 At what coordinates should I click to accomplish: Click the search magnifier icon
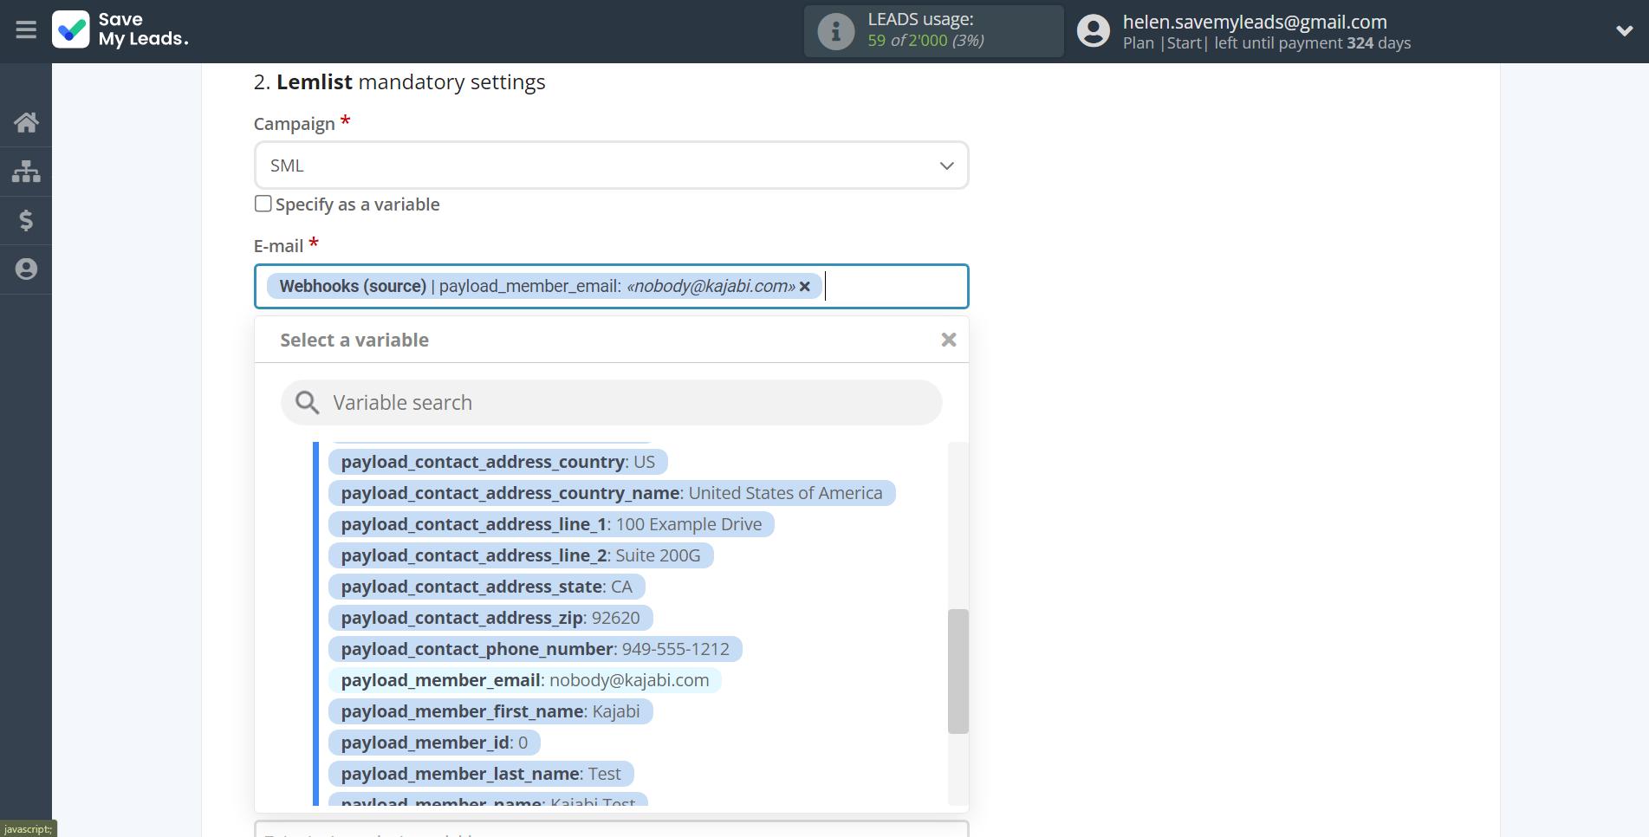pyautogui.click(x=307, y=403)
